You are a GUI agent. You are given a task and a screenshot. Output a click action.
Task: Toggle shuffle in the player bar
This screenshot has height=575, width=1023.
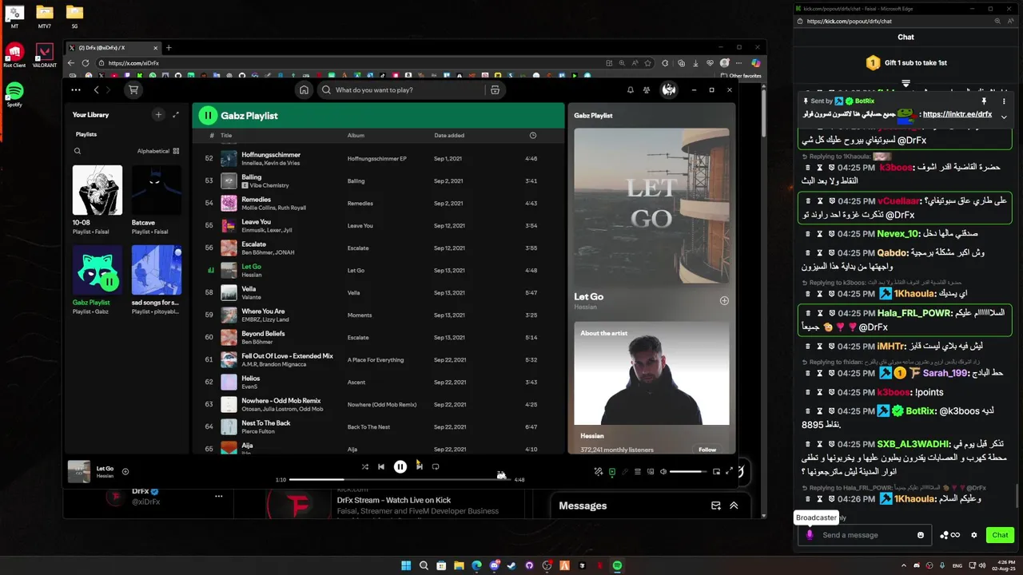pos(364,466)
